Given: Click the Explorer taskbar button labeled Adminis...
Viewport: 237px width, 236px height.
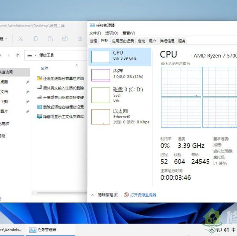Looking at the screenshot, I should (x=12, y=230).
